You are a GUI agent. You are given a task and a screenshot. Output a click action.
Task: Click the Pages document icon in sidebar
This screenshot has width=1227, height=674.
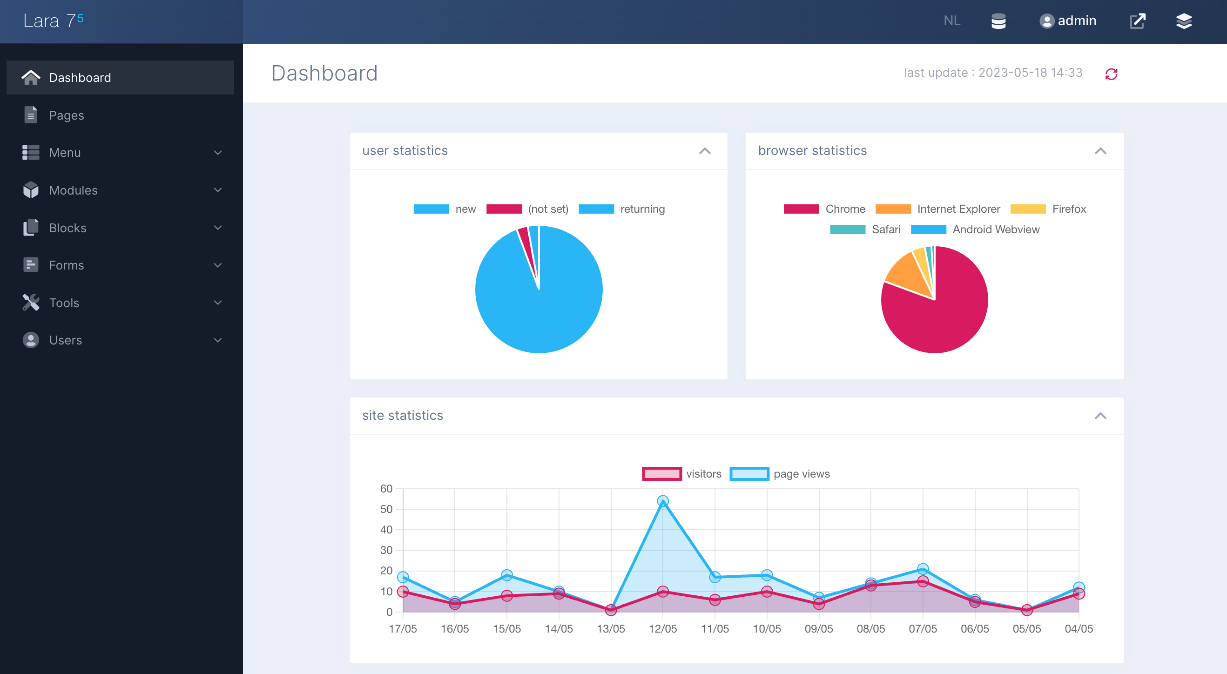31,115
